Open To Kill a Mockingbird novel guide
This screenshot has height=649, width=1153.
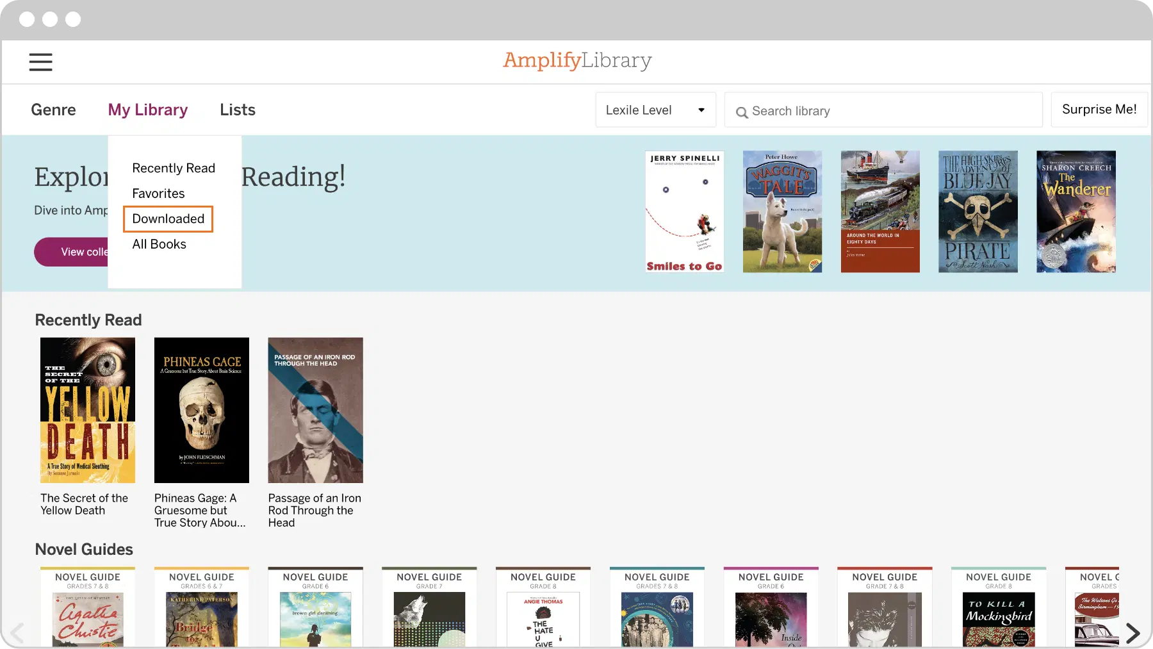click(x=999, y=607)
